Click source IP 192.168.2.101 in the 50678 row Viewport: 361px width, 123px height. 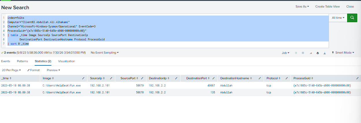tap(100, 92)
